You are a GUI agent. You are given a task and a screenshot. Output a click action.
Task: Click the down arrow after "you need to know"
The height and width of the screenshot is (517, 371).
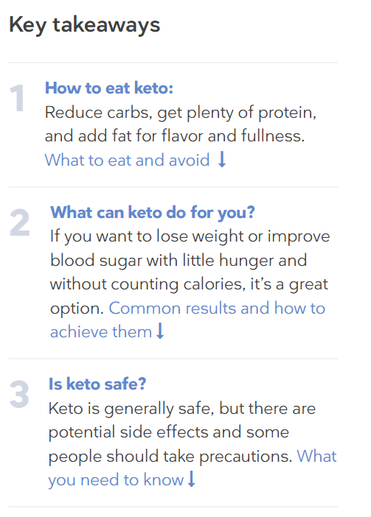pos(192,479)
